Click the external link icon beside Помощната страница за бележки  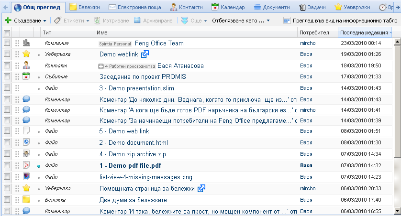point(201,188)
